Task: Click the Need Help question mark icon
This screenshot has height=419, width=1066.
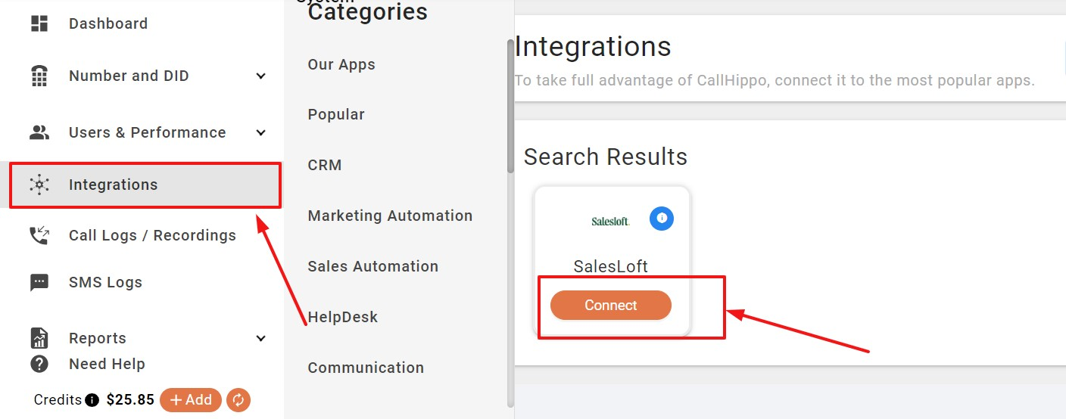Action: click(39, 364)
